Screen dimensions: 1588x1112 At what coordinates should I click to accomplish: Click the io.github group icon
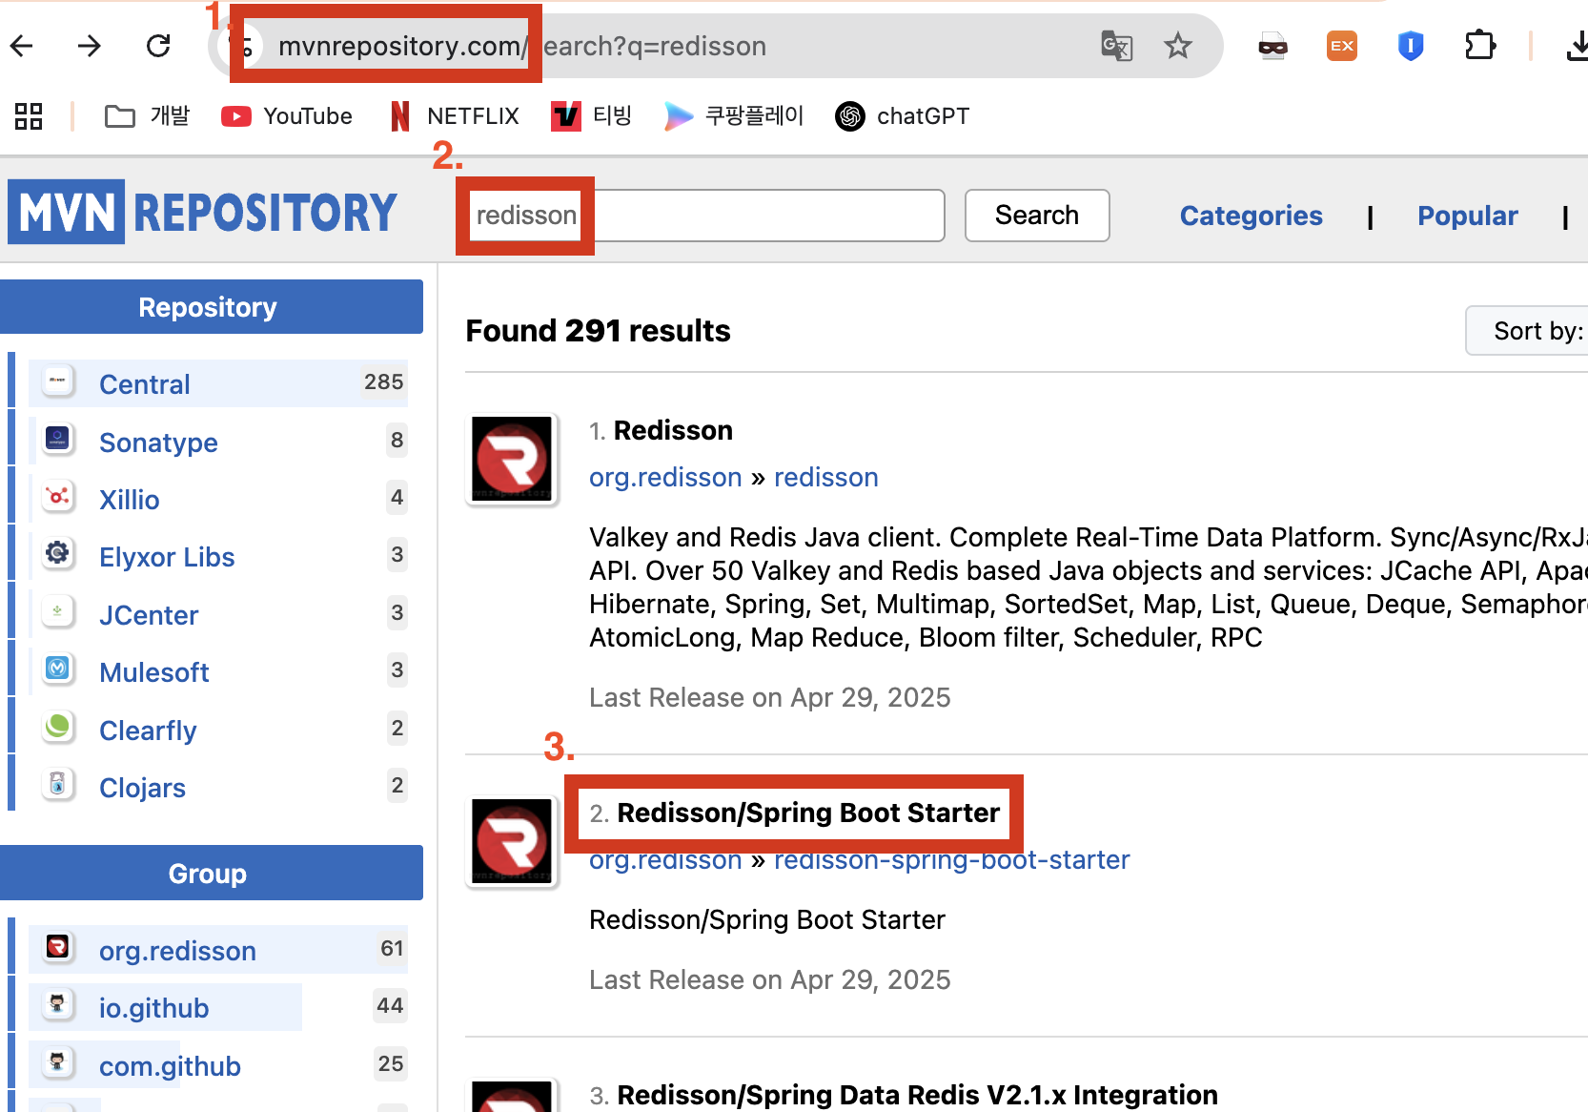tap(58, 1005)
